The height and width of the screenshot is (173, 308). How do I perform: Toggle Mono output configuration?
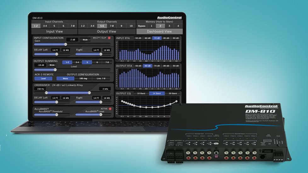66,78
